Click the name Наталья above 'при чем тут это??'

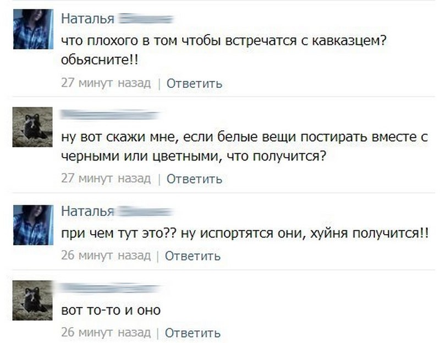(87, 211)
